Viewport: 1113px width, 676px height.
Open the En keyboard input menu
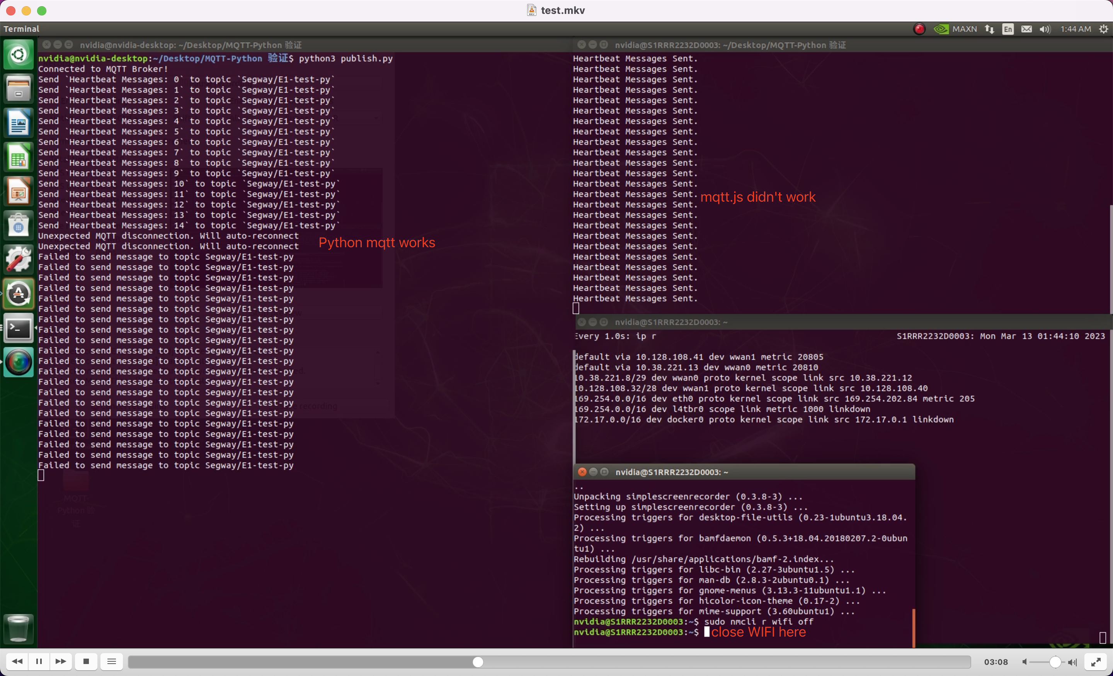(1007, 29)
